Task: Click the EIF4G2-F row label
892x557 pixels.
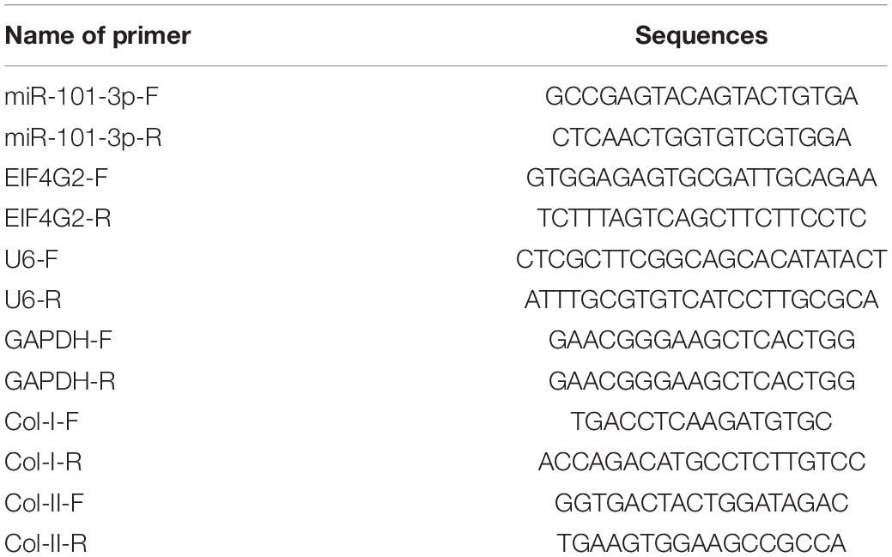Action: (57, 178)
